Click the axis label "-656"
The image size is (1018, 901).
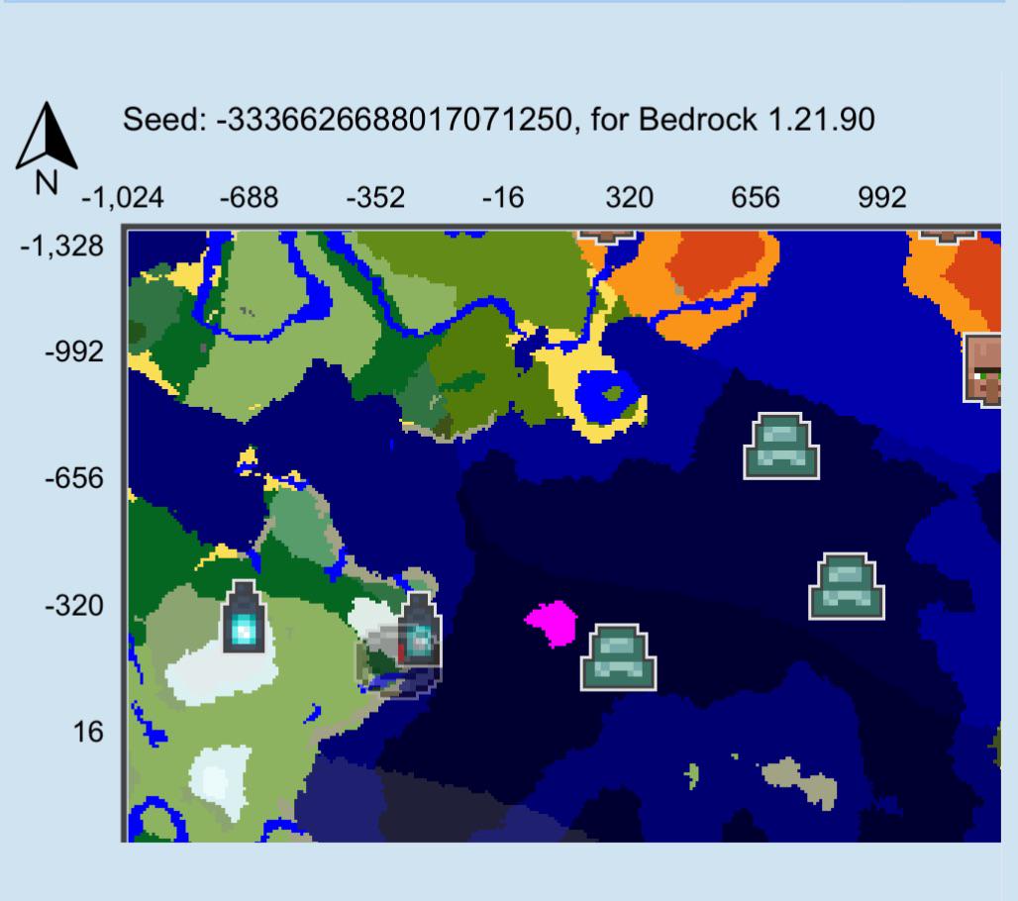click(74, 478)
